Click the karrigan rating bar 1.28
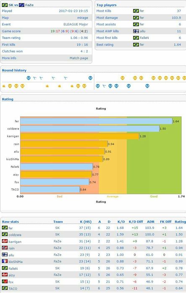186x293 pixels. pos(80,136)
